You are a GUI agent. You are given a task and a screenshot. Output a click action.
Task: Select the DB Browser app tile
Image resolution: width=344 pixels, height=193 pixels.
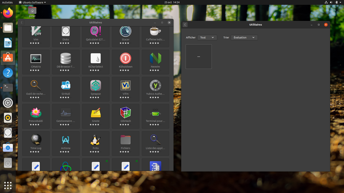66,62
